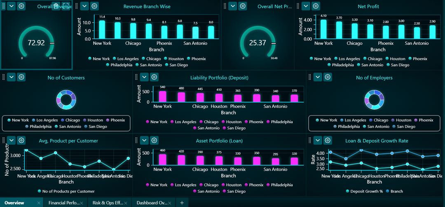
Task: Click the No of Customers donut chart
Action: [66, 100]
